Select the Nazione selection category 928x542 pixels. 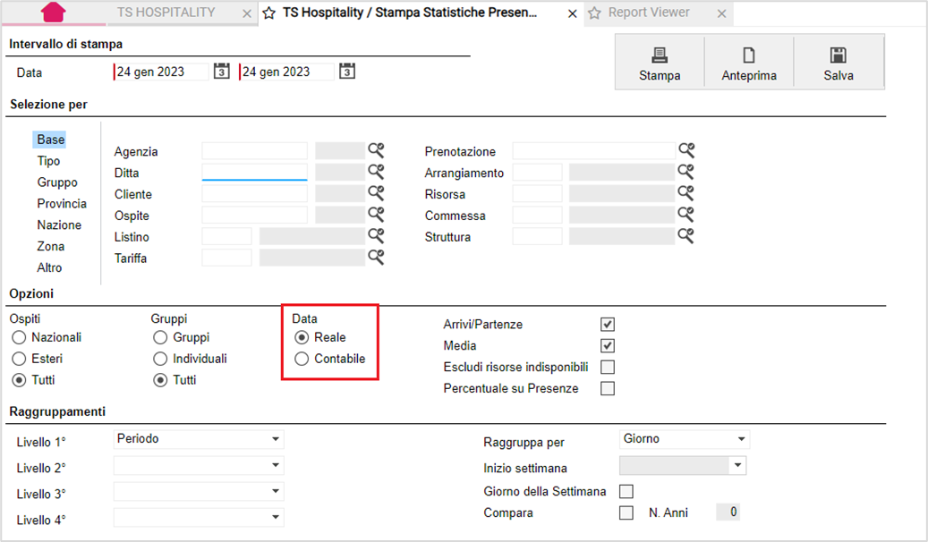pyautogui.click(x=59, y=224)
